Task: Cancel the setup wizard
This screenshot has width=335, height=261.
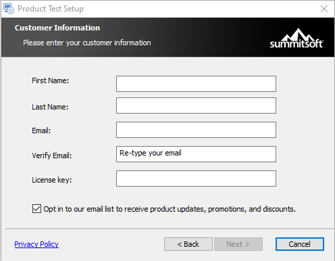Action: [x=300, y=244]
